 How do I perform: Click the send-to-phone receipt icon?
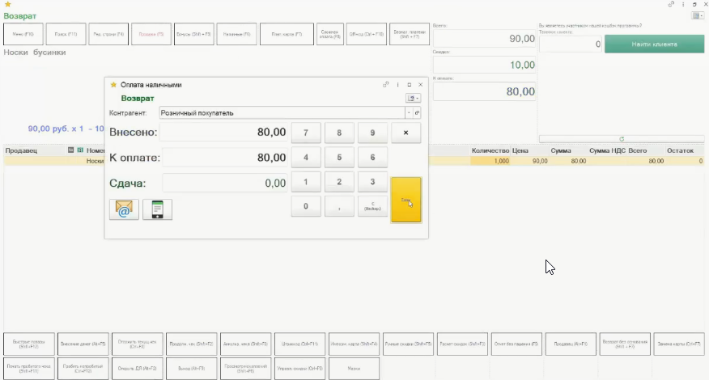(157, 209)
